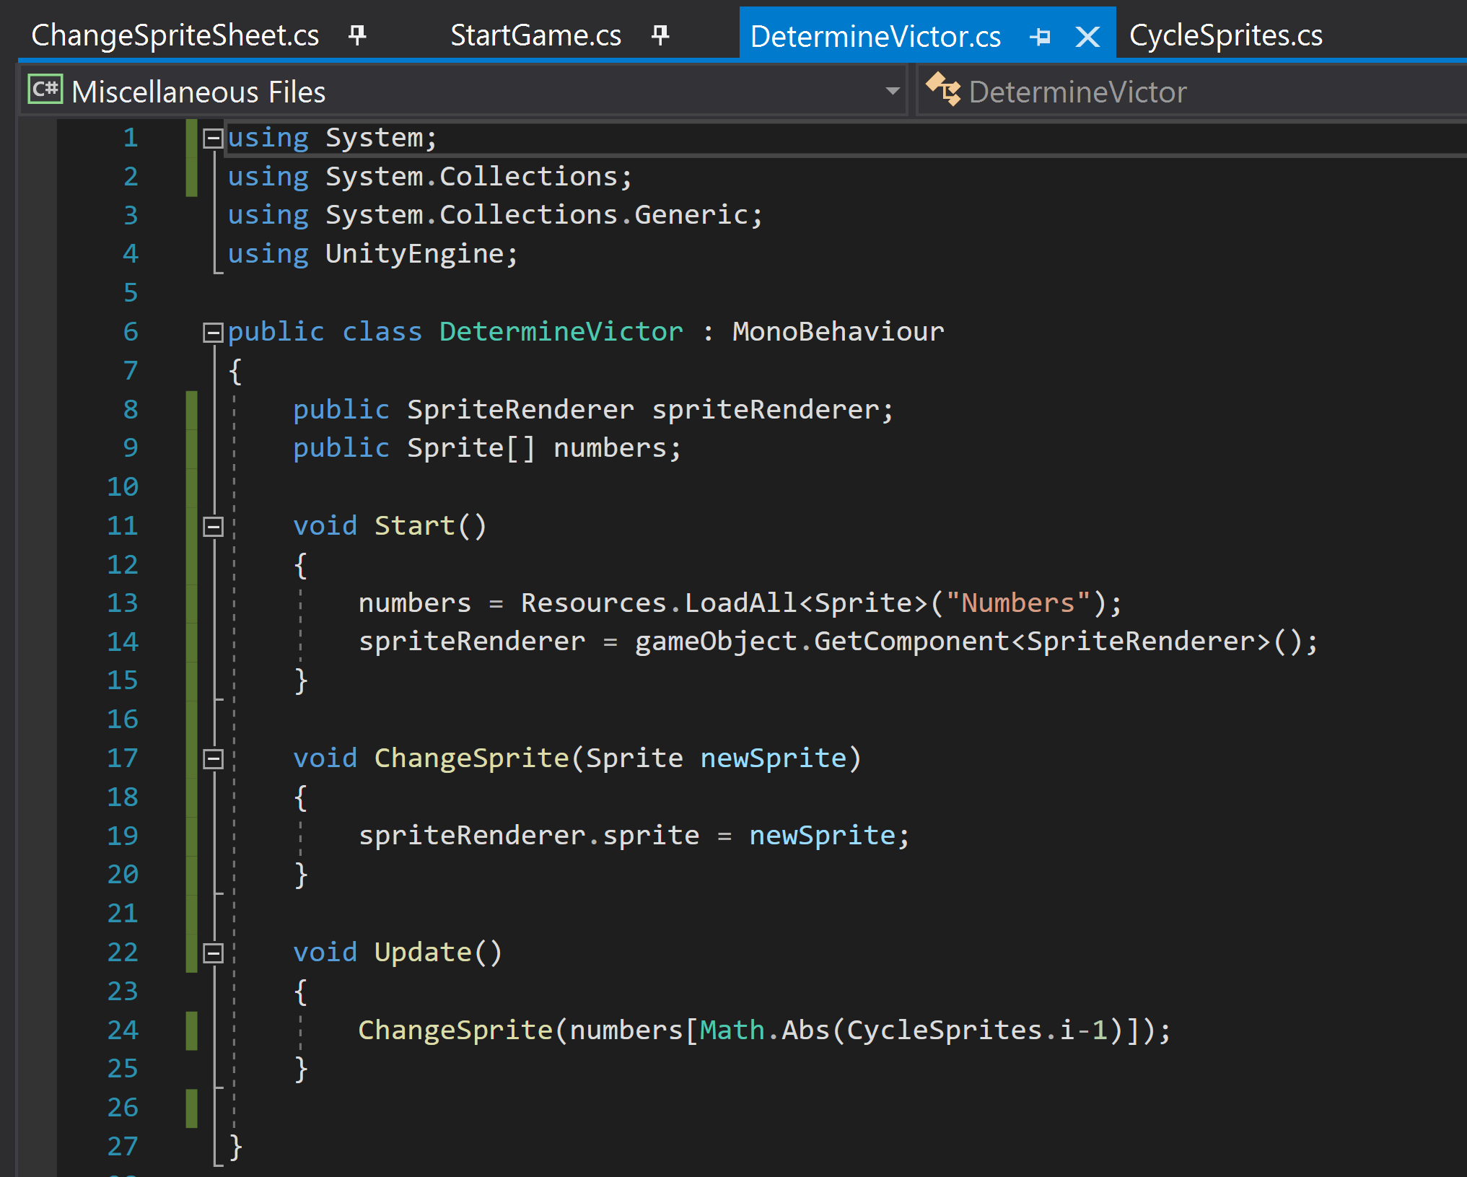
Task: Switch to the StartGame.cs tab
Action: (x=535, y=35)
